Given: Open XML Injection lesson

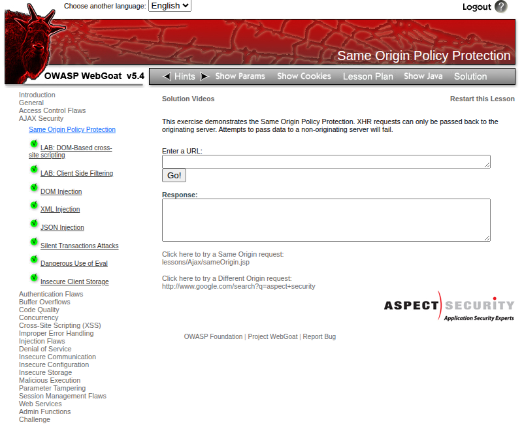Looking at the screenshot, I should click(60, 210).
